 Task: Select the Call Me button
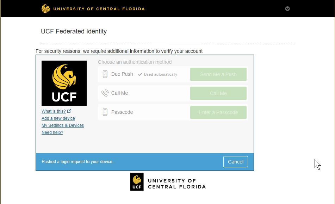[218, 93]
